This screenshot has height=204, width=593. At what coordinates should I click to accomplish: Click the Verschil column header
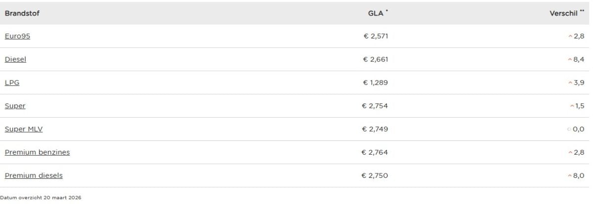563,13
